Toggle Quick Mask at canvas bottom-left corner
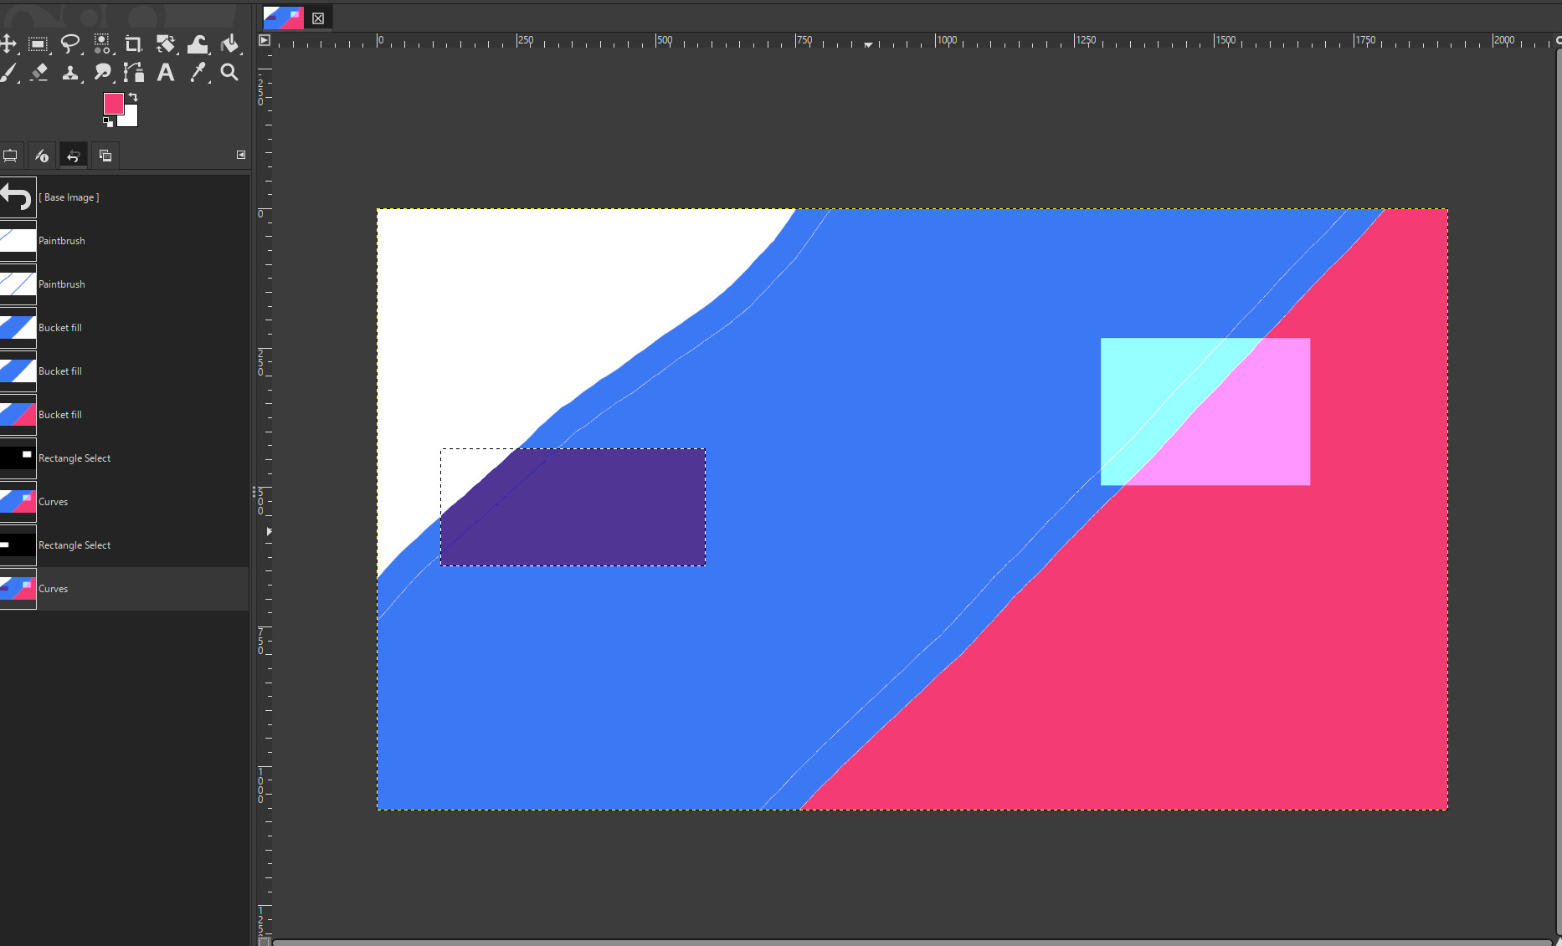Viewport: 1562px width, 946px height. [x=264, y=941]
